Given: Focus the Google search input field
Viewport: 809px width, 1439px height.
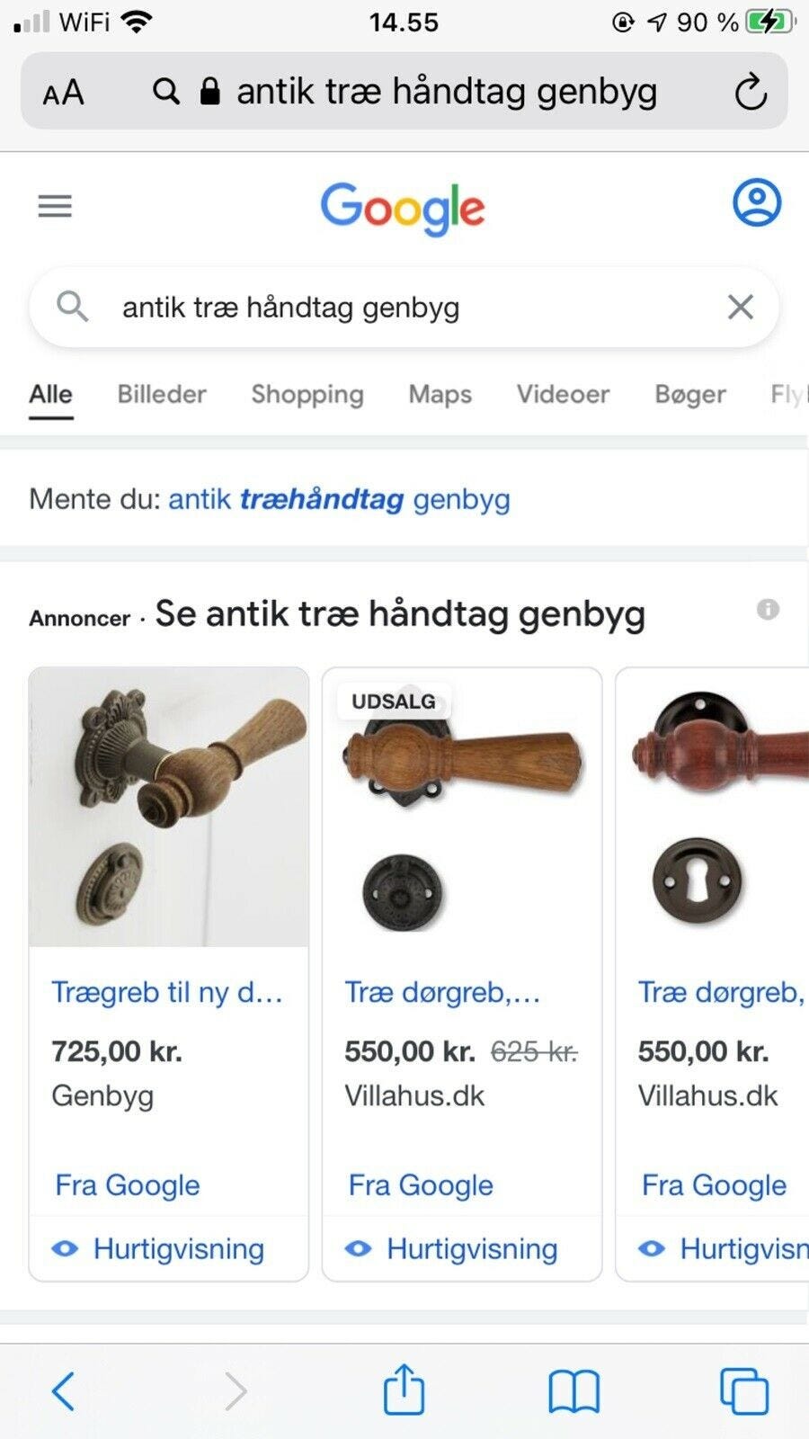Looking at the screenshot, I should (404, 308).
